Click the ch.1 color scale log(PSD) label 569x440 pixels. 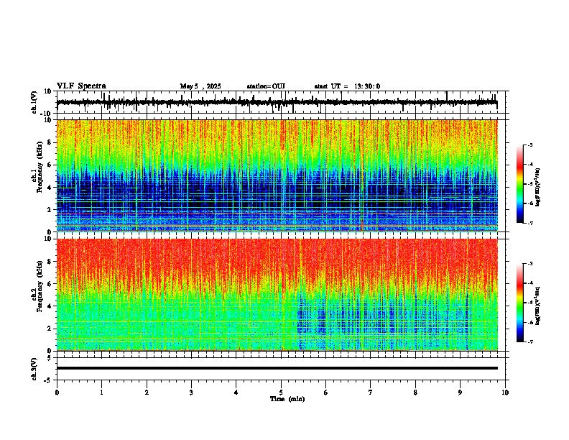tap(538, 188)
